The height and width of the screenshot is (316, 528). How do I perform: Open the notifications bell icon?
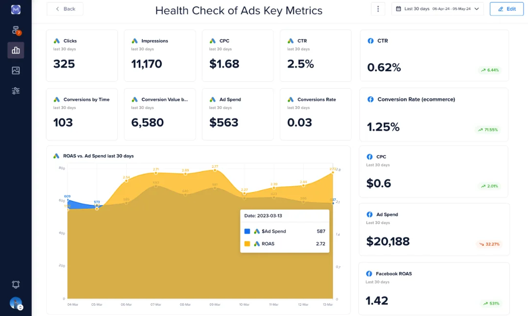(16, 284)
